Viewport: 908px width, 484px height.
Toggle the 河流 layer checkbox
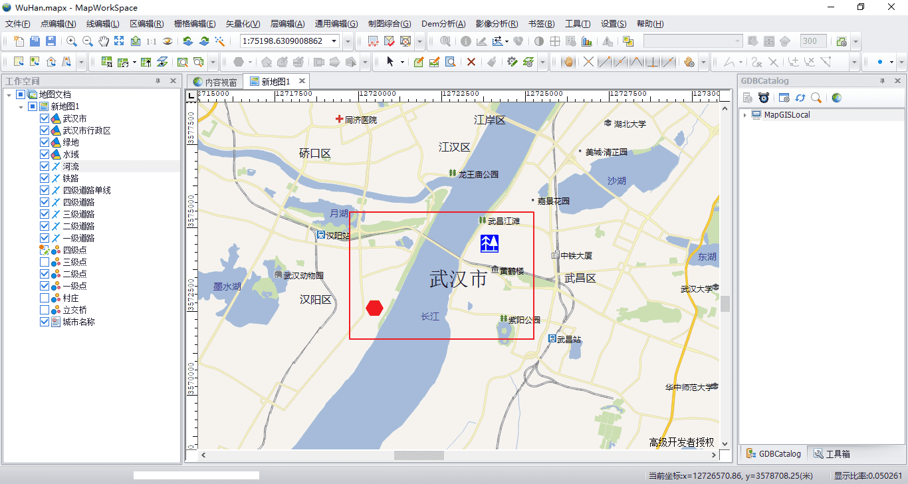coord(45,166)
